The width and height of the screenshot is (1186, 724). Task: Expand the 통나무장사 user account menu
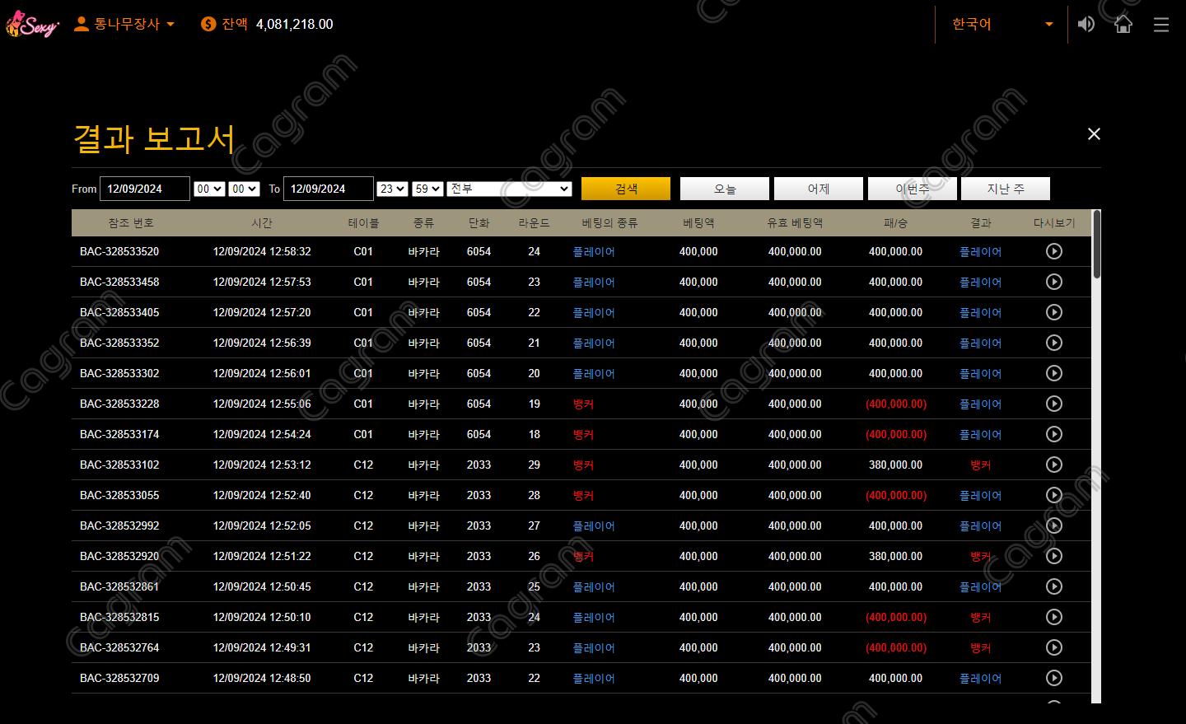125,25
